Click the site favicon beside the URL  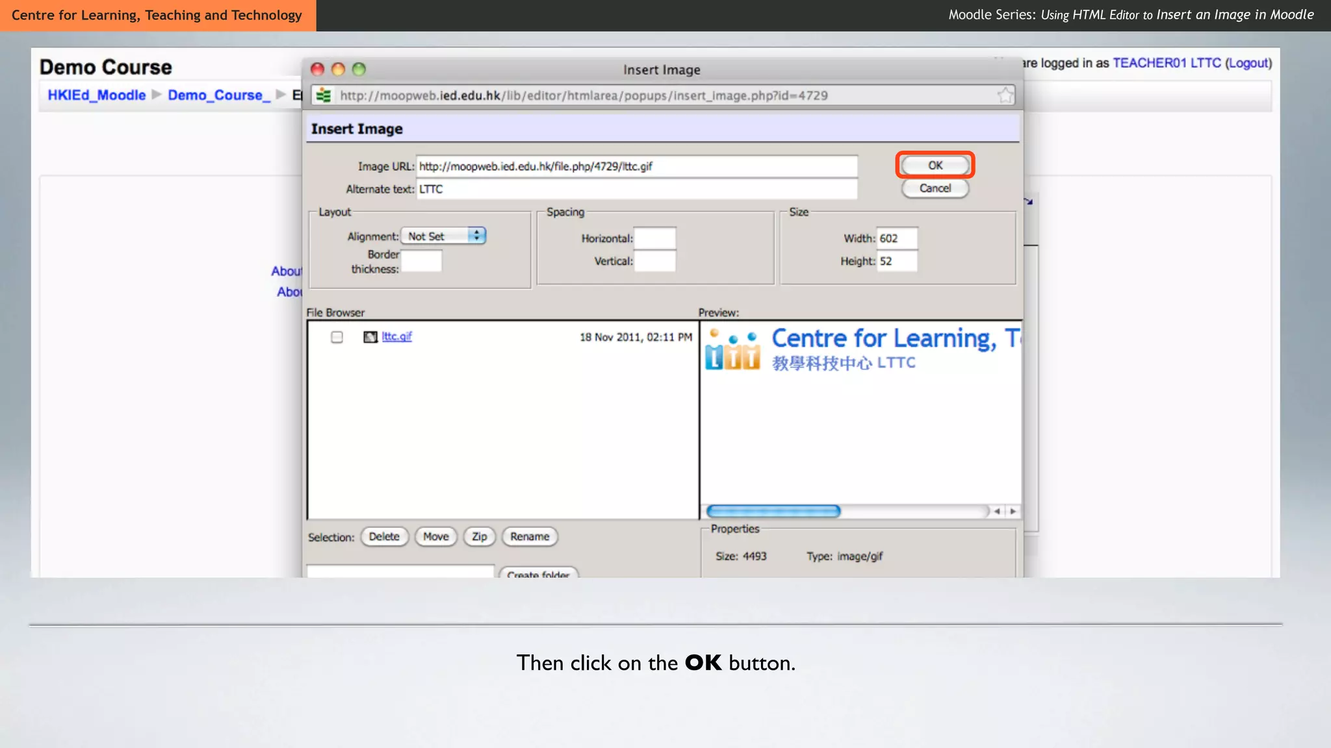point(324,95)
